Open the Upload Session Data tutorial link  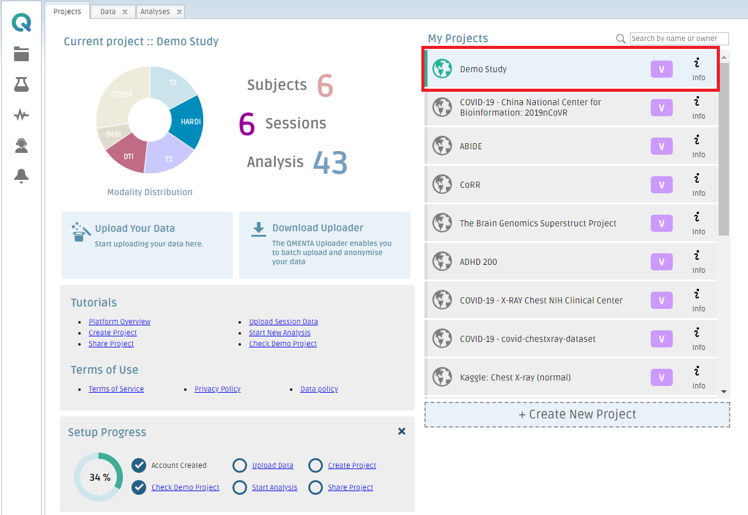tap(283, 322)
